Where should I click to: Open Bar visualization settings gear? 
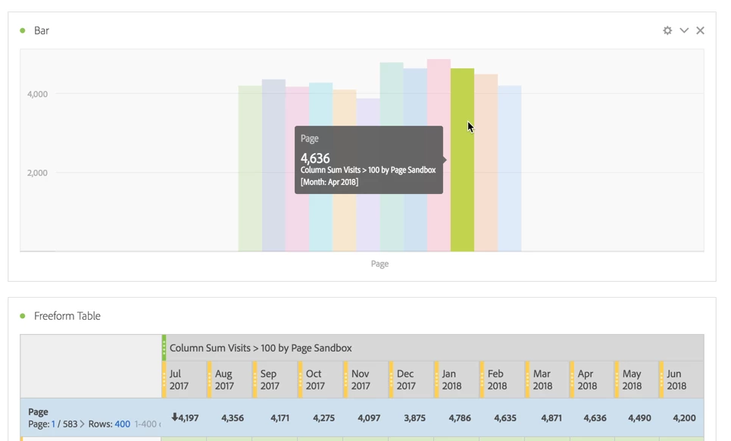tap(667, 30)
